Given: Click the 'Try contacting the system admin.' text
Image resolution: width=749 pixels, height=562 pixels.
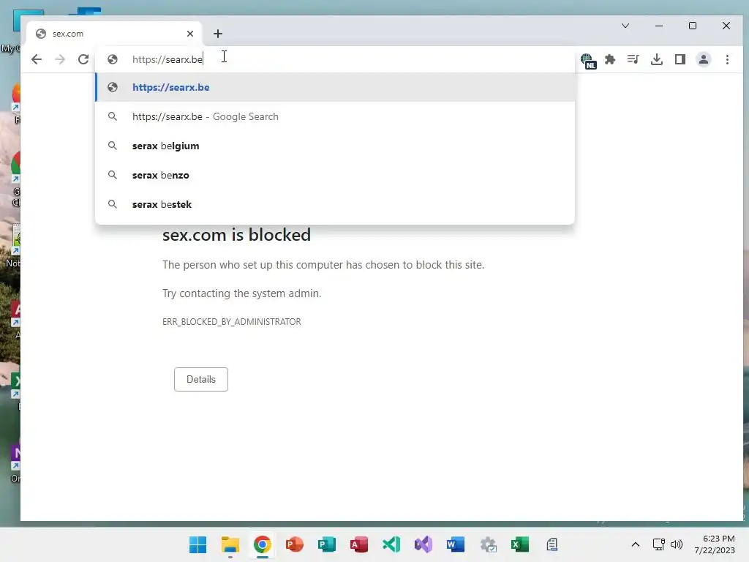Looking at the screenshot, I should [241, 293].
